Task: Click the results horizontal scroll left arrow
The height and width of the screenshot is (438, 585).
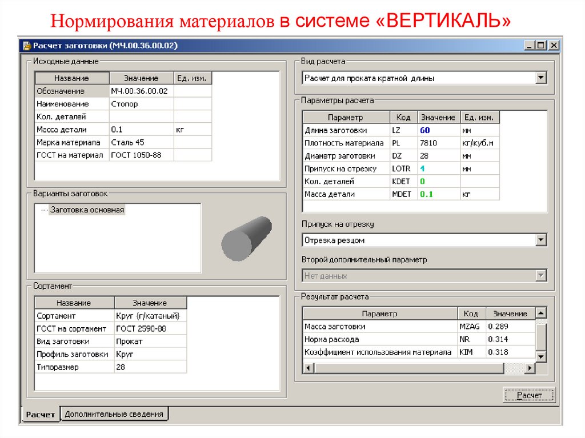Action: pos(308,368)
